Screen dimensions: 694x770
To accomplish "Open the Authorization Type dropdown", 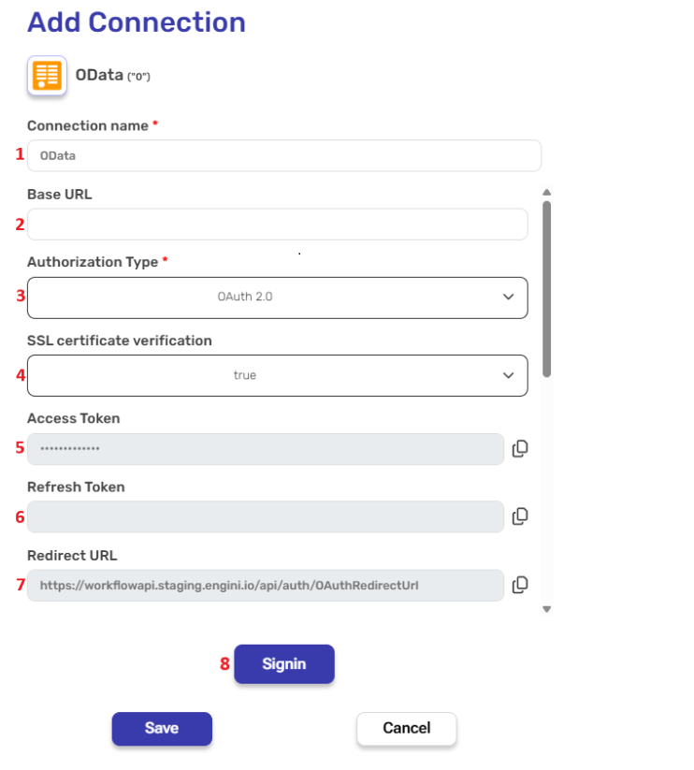I will click(277, 298).
